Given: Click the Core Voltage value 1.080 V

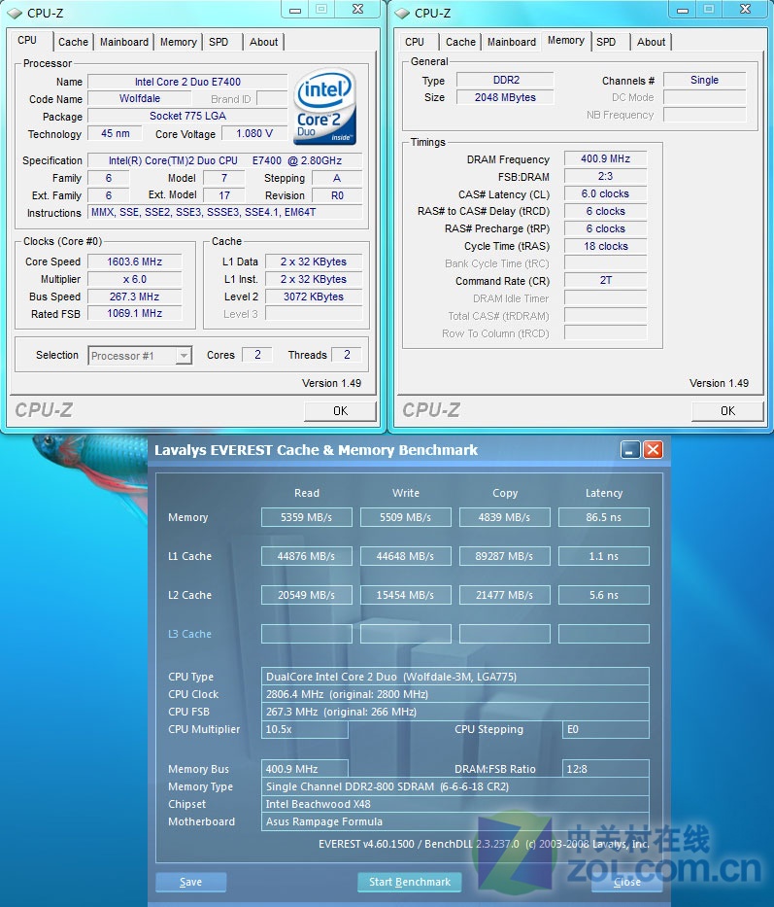Looking at the screenshot, I should point(254,133).
